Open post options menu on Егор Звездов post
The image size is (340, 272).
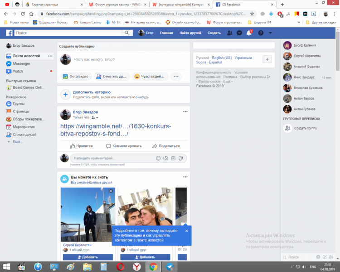pos(185,112)
